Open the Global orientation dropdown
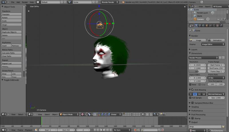The image size is (229, 132). [116, 114]
